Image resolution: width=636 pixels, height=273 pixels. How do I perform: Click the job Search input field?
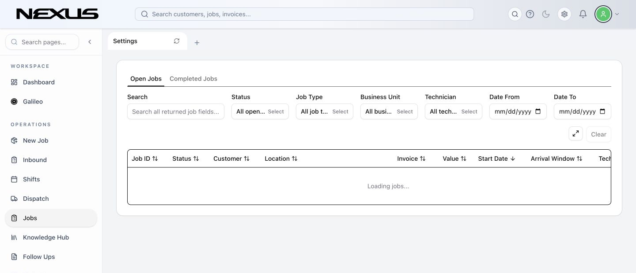pos(176,111)
